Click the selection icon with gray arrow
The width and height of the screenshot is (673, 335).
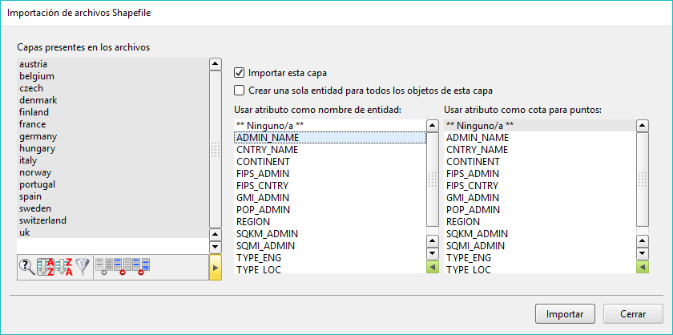[103, 267]
